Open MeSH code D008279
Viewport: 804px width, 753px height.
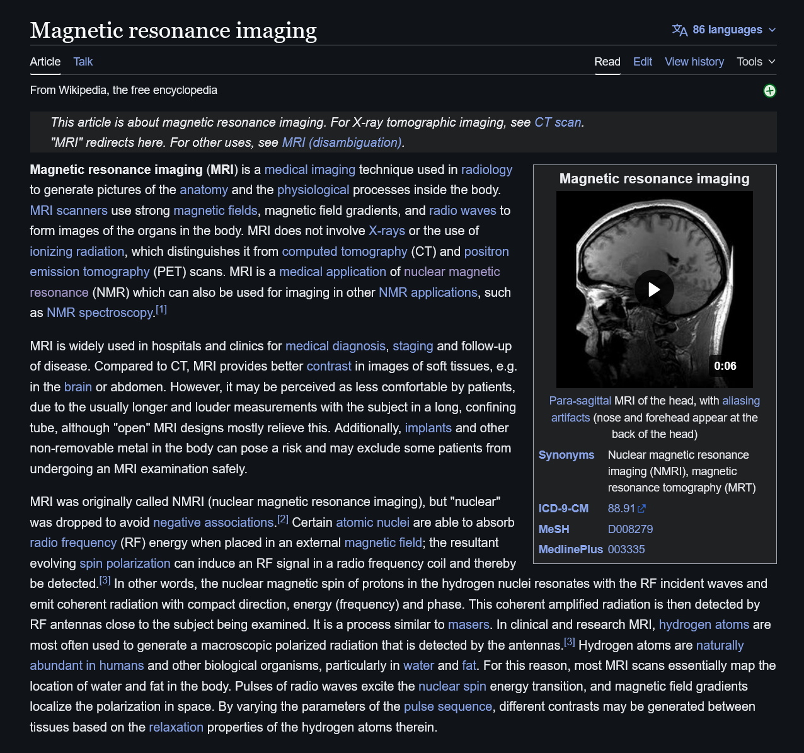coord(630,529)
